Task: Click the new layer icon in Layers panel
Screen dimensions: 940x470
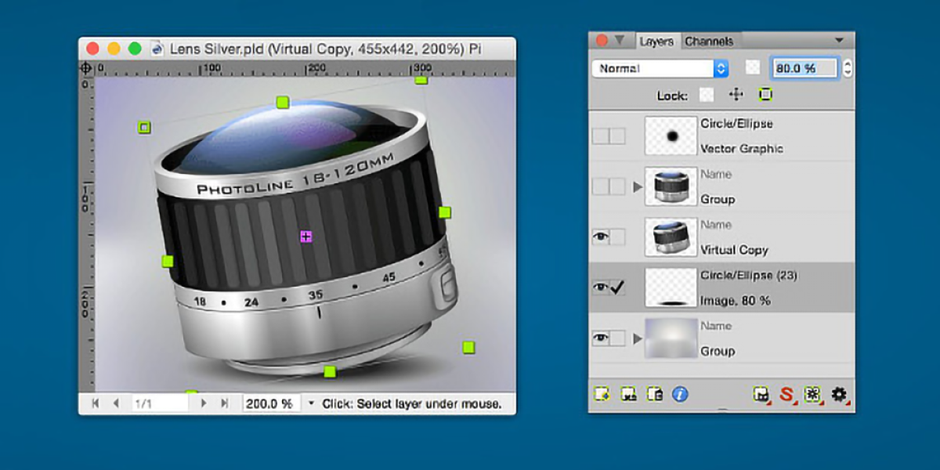Action: [602, 394]
